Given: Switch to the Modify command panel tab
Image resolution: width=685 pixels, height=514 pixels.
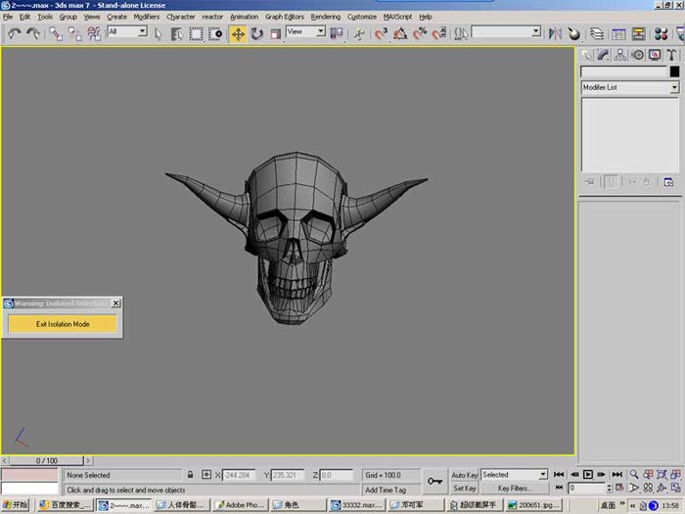Looking at the screenshot, I should click(x=604, y=55).
